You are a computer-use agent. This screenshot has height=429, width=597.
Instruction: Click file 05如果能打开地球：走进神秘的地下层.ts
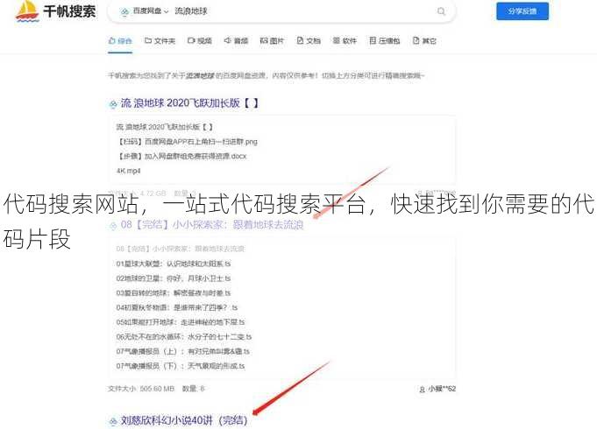pyautogui.click(x=181, y=322)
